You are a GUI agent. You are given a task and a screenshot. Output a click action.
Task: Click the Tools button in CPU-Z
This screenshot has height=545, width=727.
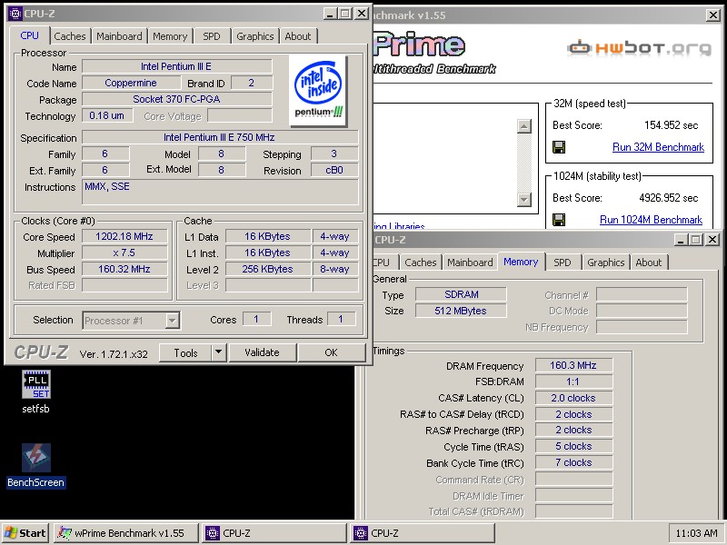click(x=185, y=352)
